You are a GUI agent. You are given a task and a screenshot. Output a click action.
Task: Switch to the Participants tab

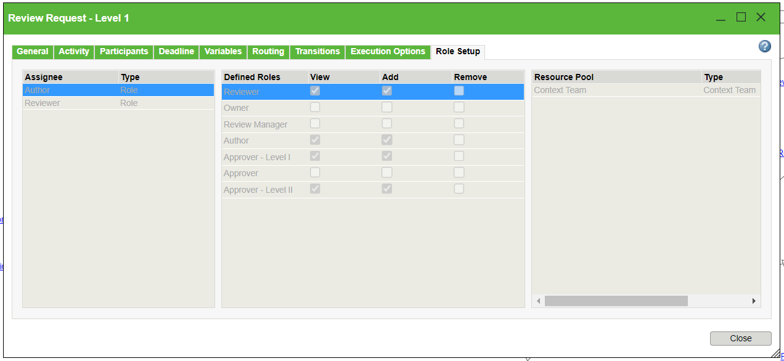(123, 52)
